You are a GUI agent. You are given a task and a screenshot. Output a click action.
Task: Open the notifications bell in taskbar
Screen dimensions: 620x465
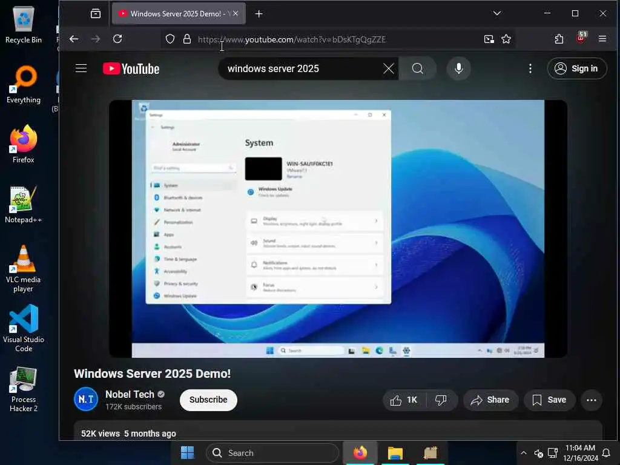pyautogui.click(x=607, y=453)
